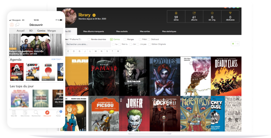Select the Accueil tab on the phone

tap(21, 31)
